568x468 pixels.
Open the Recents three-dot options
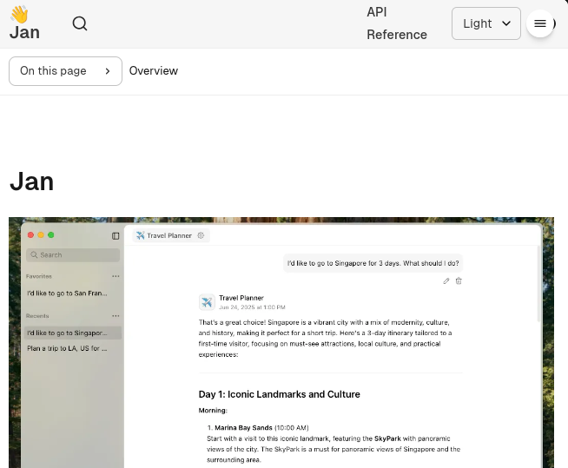point(116,316)
